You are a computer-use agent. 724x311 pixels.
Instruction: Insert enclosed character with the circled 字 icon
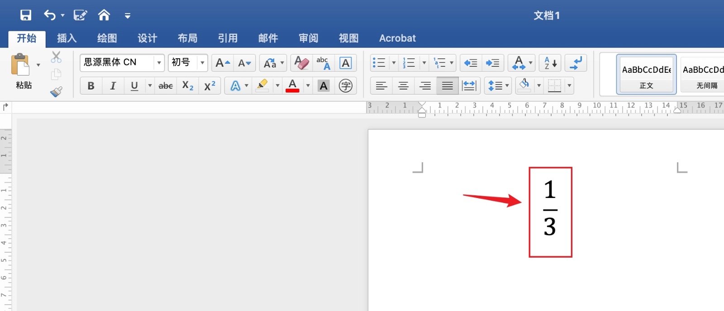pyautogui.click(x=346, y=86)
